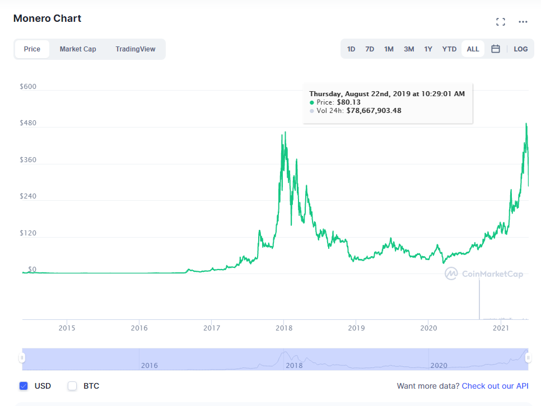Viewport: 541px width, 406px height.
Task: Grab the left range slider handle
Action: pos(22,358)
